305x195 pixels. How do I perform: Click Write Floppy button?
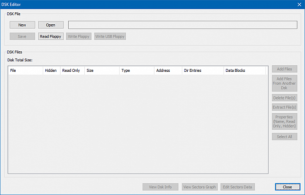tap(79, 36)
